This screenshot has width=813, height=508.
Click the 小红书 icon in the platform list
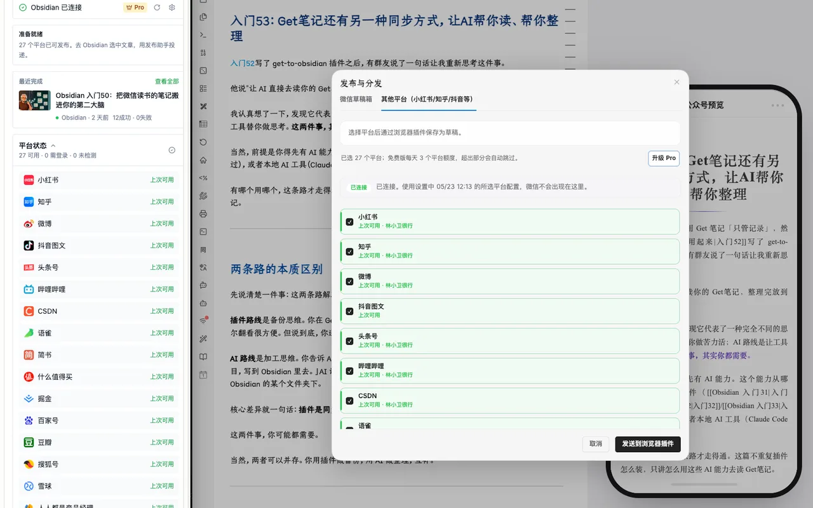[29, 180]
